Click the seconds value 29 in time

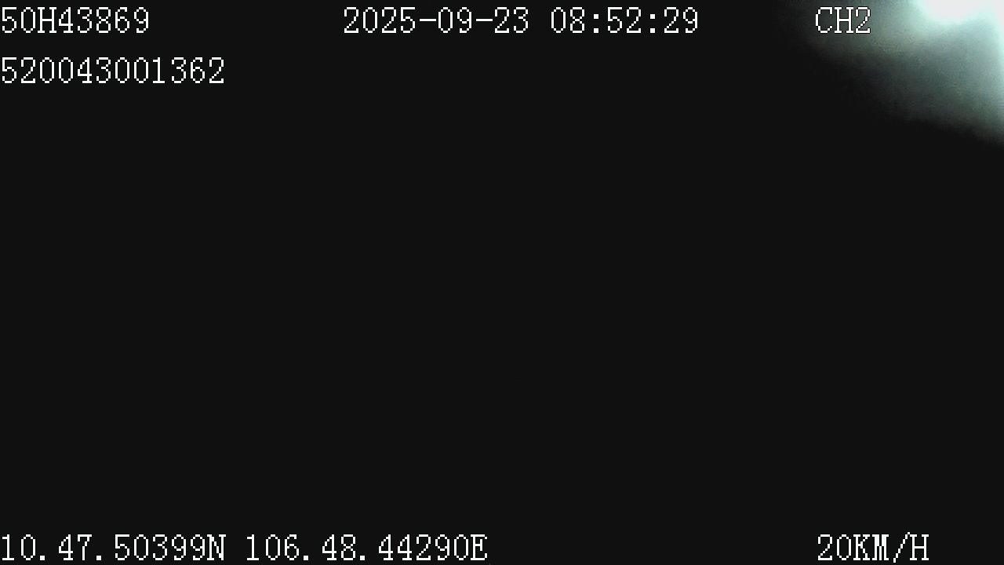point(681,21)
